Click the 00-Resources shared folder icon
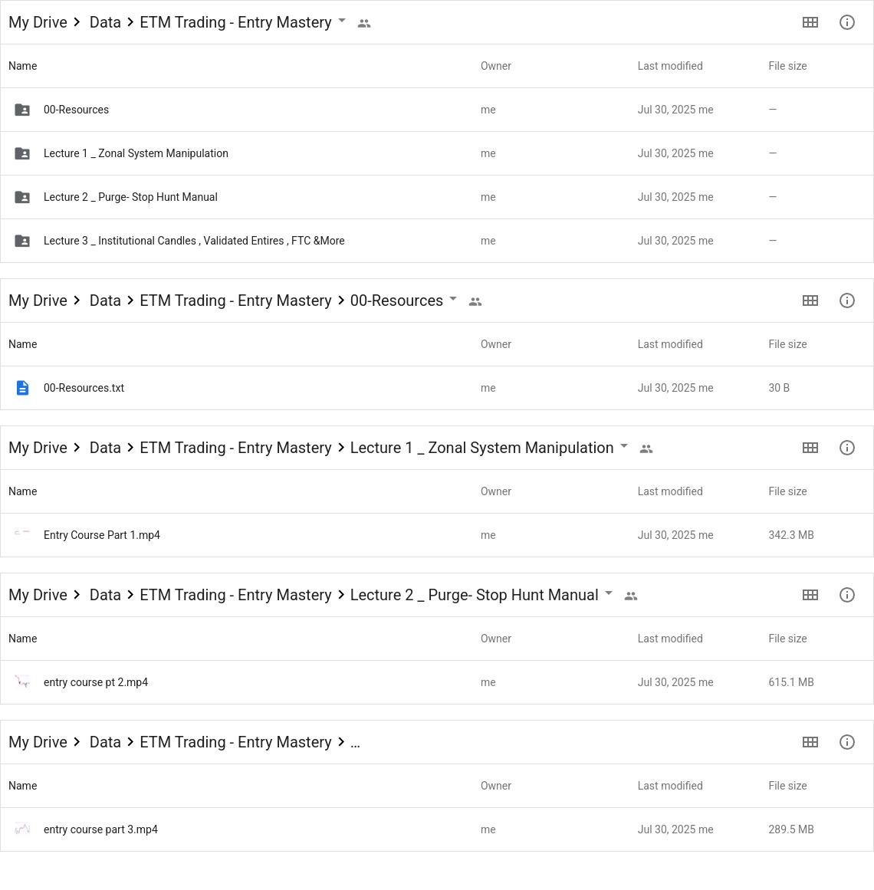This screenshot has width=874, height=890. (x=22, y=110)
